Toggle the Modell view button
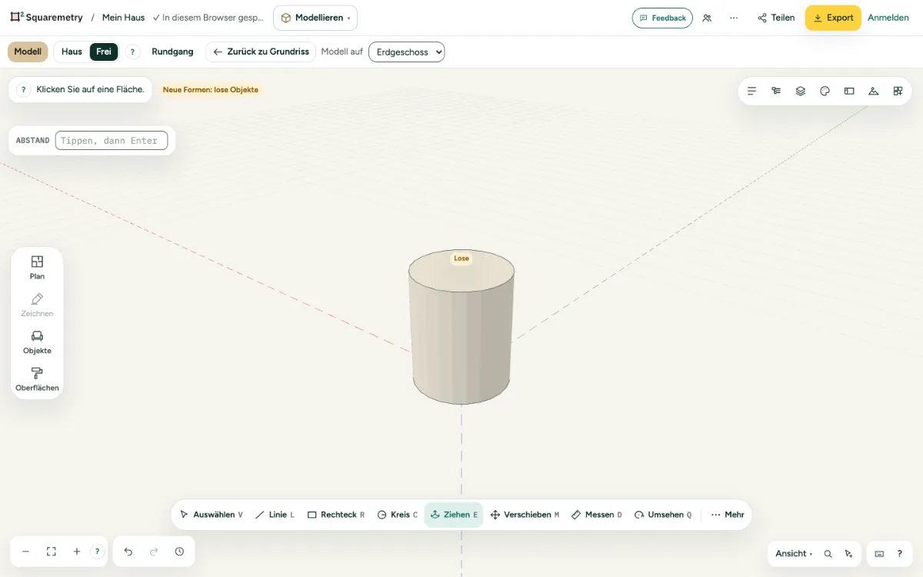 (28, 52)
